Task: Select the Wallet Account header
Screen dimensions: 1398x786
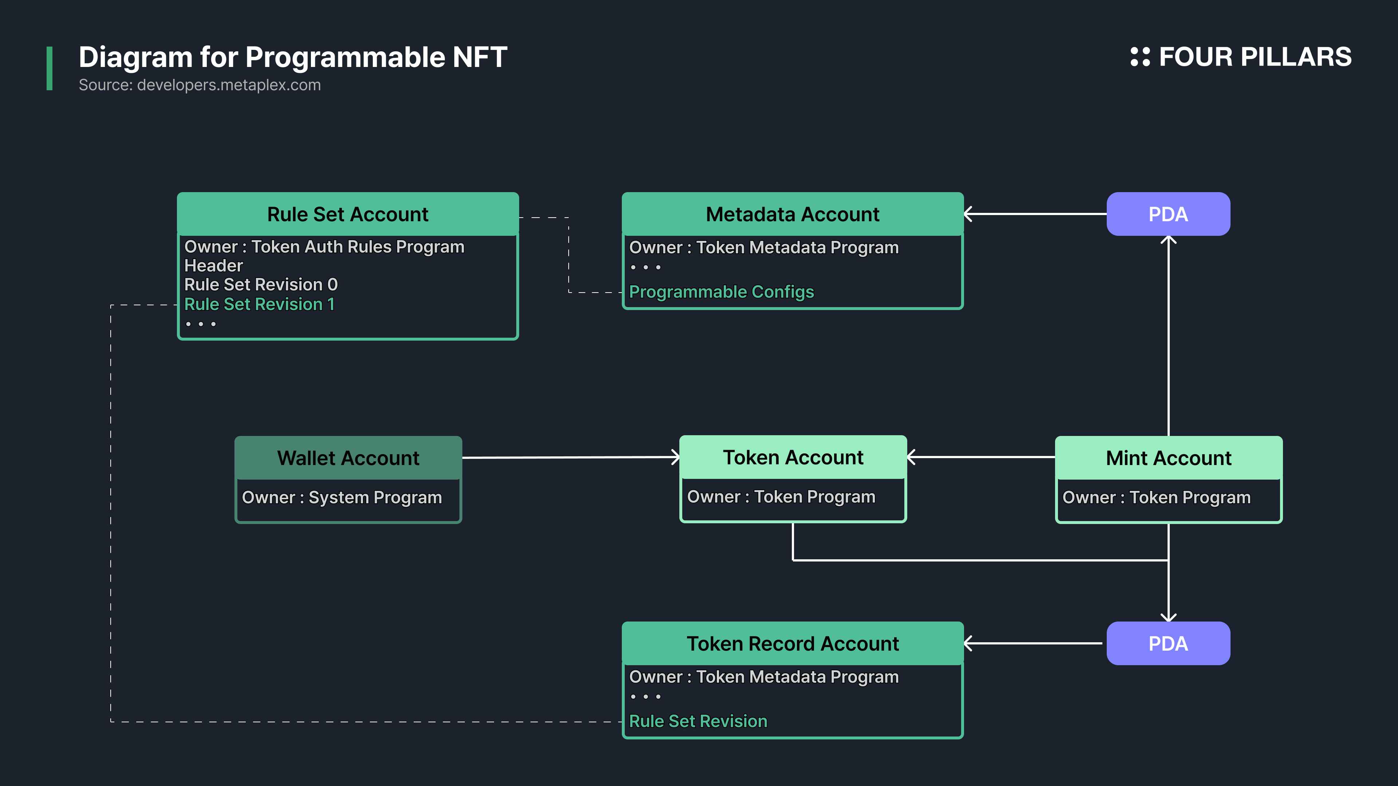Action: 348,458
